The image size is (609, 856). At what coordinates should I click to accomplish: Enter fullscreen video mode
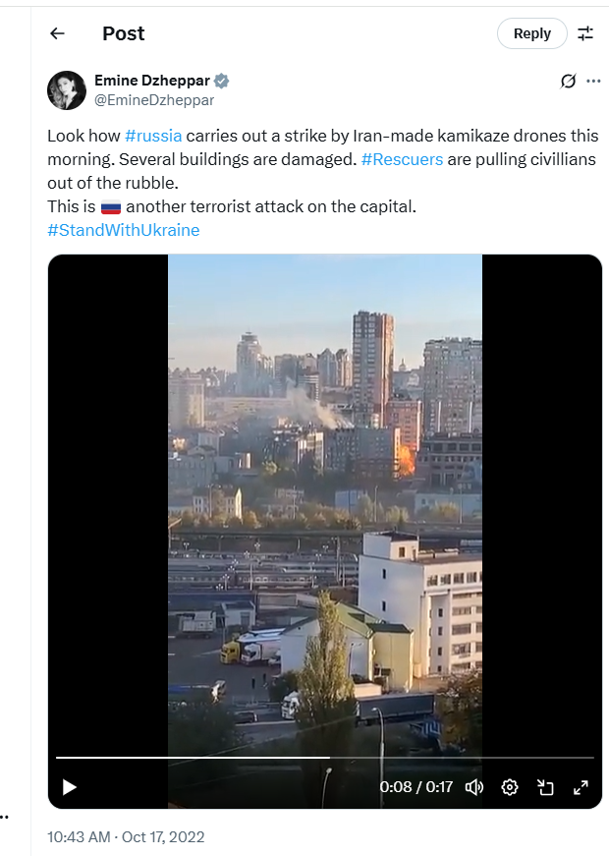click(581, 787)
